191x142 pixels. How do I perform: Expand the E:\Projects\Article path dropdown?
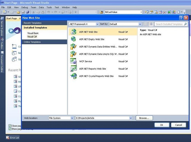click(x=131, y=118)
